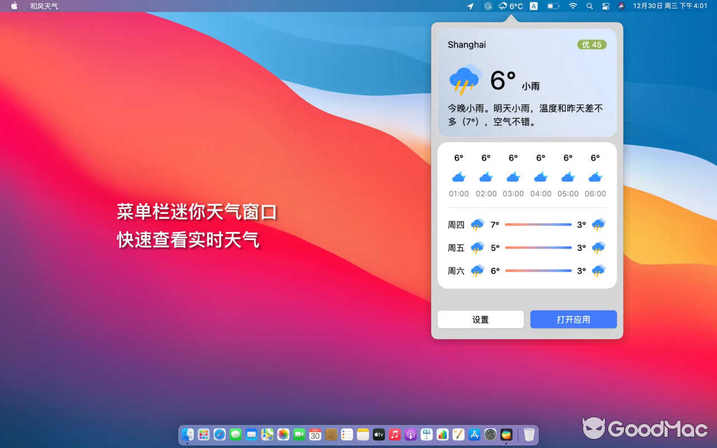Click the 周六 temperature gradient slider

click(538, 270)
